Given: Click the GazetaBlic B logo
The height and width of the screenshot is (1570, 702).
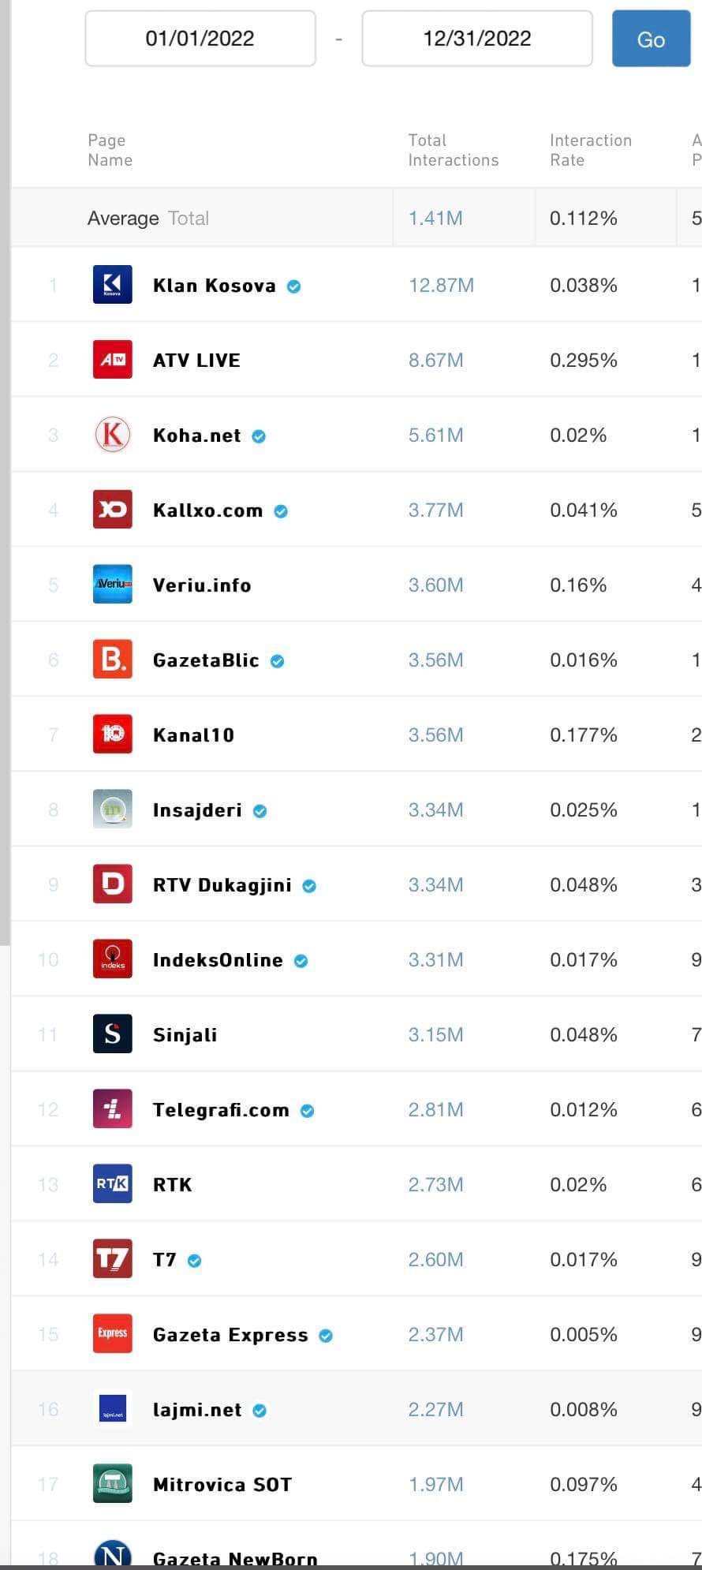Looking at the screenshot, I should (113, 660).
